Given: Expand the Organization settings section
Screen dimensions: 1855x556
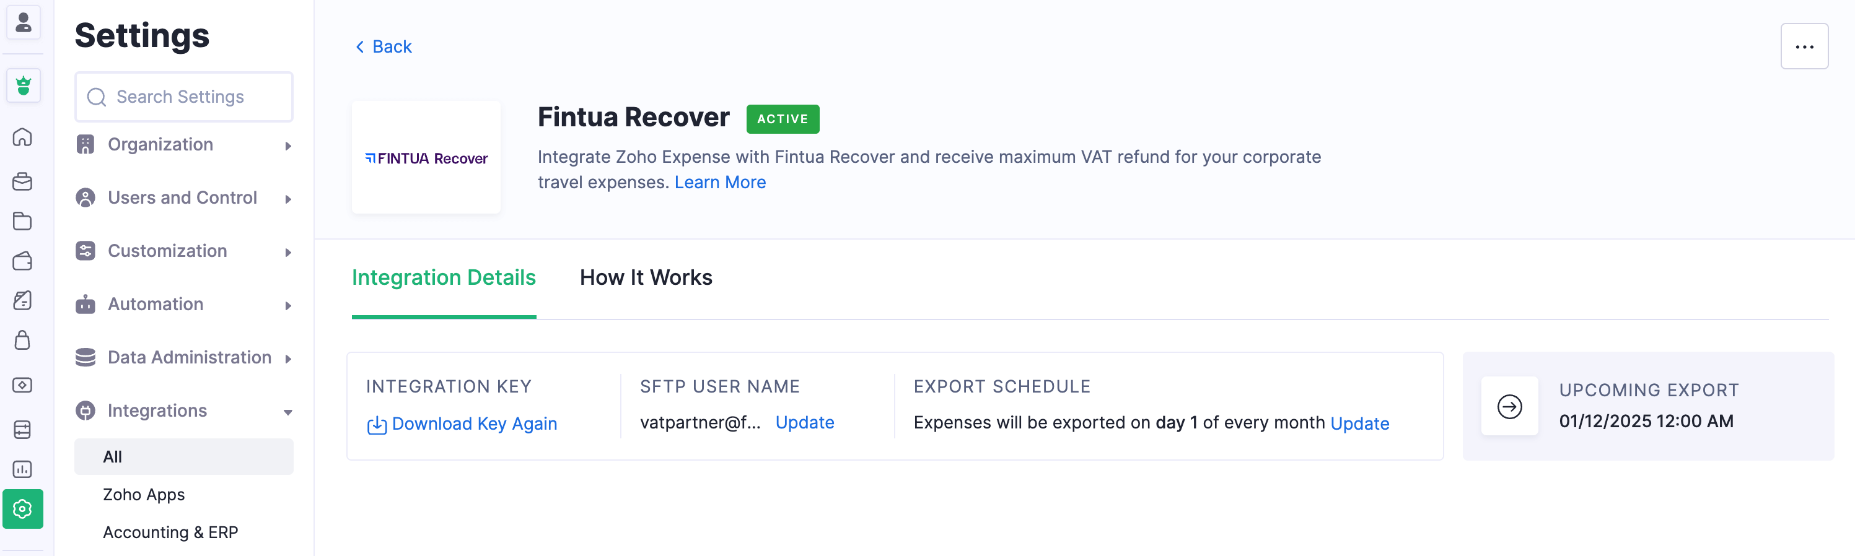Looking at the screenshot, I should tap(183, 145).
